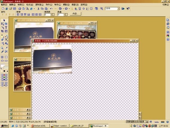Open the 特效 (Effects) menu

(57, 5)
